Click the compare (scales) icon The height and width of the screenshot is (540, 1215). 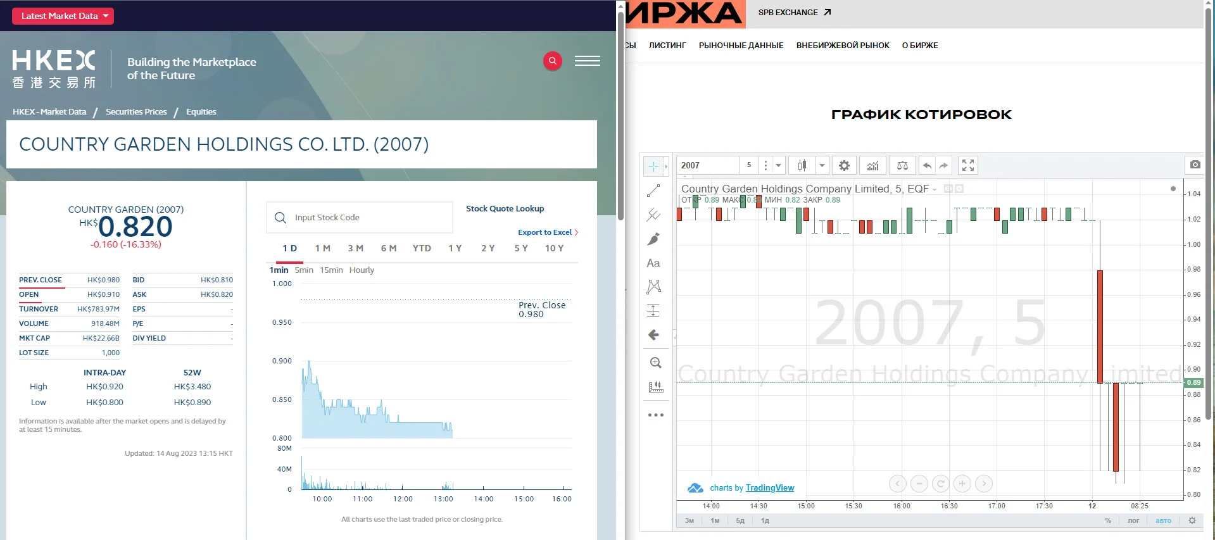tap(902, 165)
